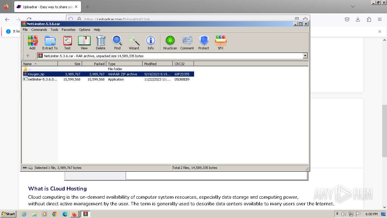Open the File menu
Viewport: 387px width, 218px height.
coord(25,30)
